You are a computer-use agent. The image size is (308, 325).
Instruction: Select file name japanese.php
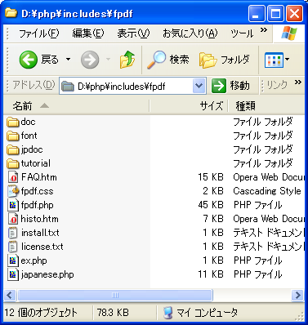coord(47,274)
